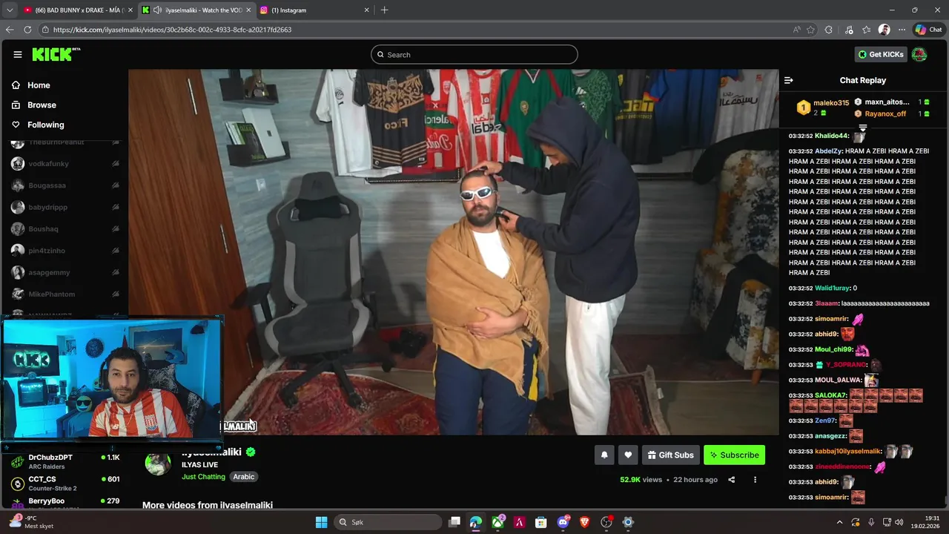Enable notifications with the bell button
Screen dimensions: 949x534
pyautogui.click(x=604, y=455)
